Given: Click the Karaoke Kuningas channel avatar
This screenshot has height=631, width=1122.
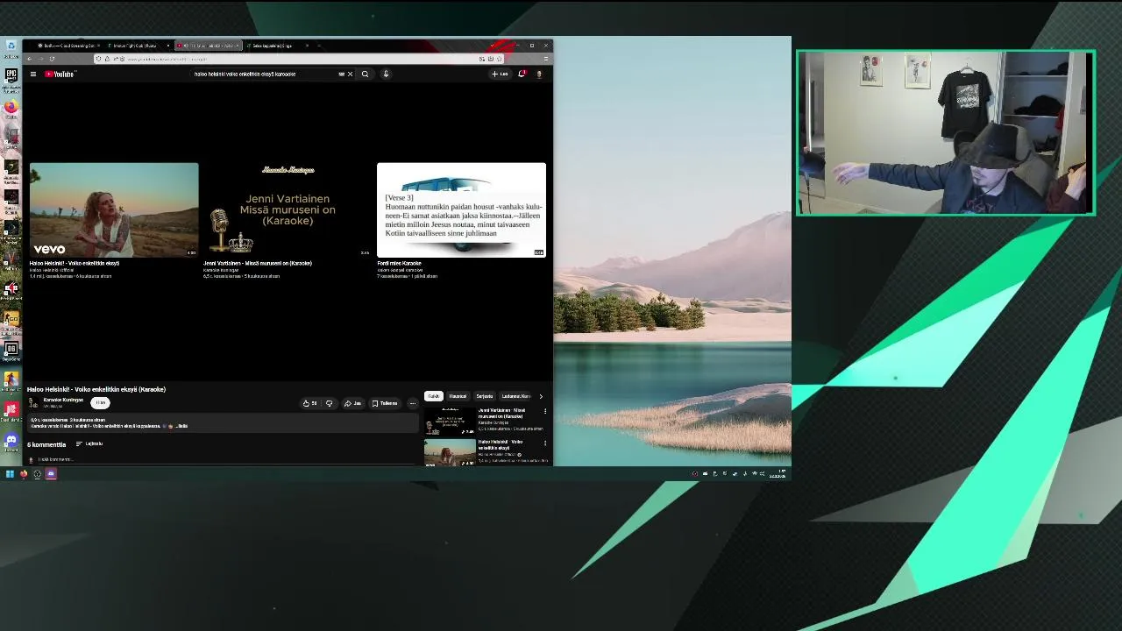Looking at the screenshot, I should [33, 403].
